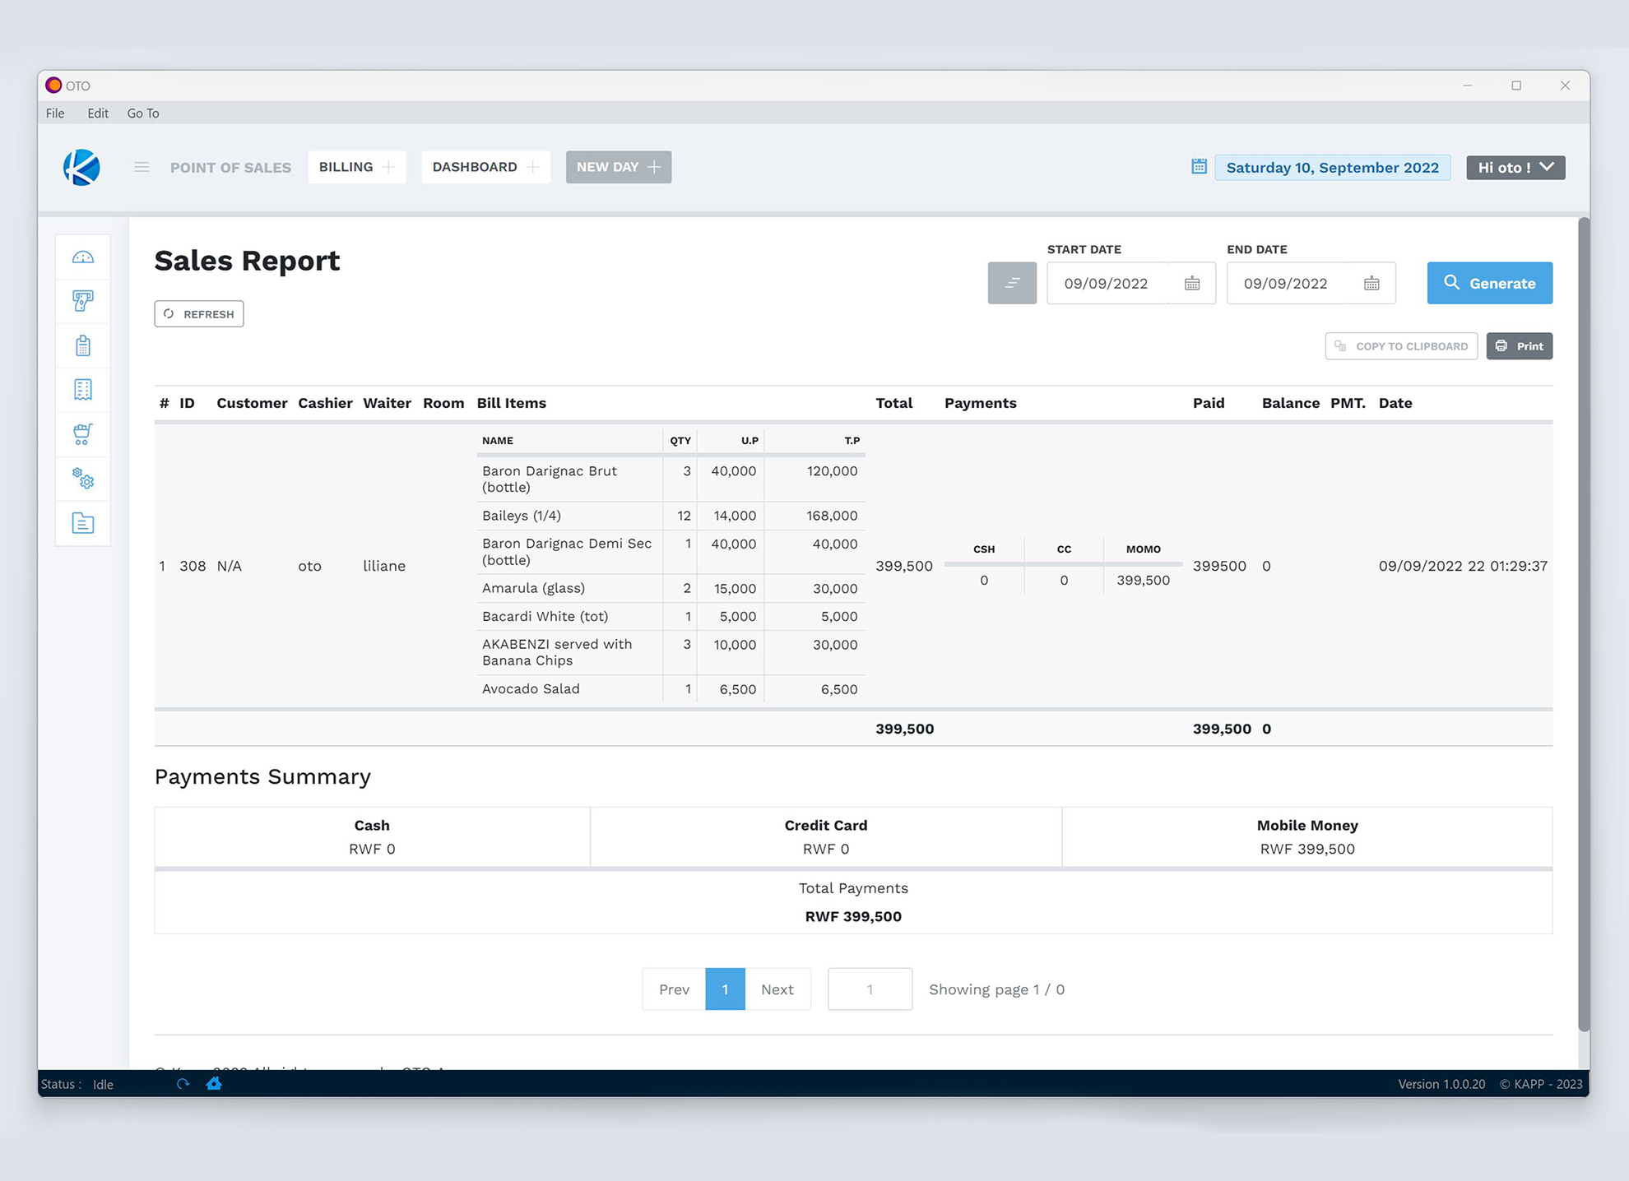Open the purchases shopping cart icon
Screen dimensions: 1629x1181
pos(82,434)
